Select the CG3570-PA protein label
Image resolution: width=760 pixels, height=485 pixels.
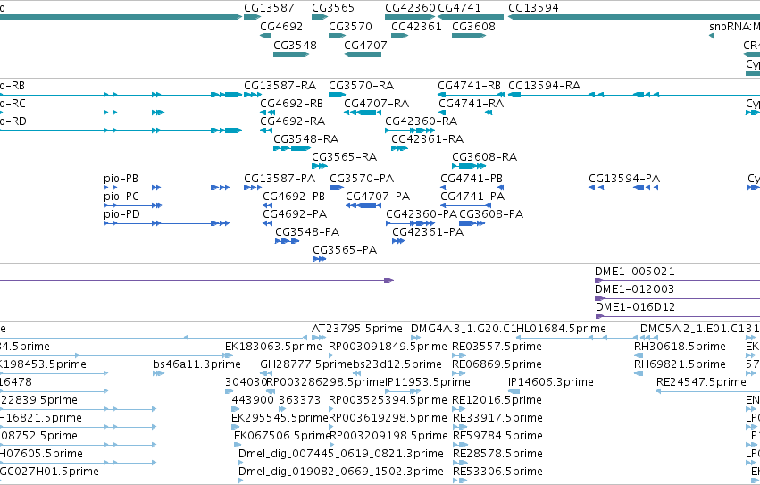[362, 179]
